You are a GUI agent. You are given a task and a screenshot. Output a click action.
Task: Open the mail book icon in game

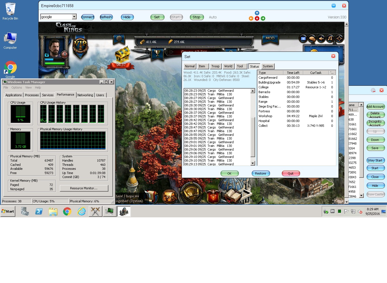click(234, 196)
